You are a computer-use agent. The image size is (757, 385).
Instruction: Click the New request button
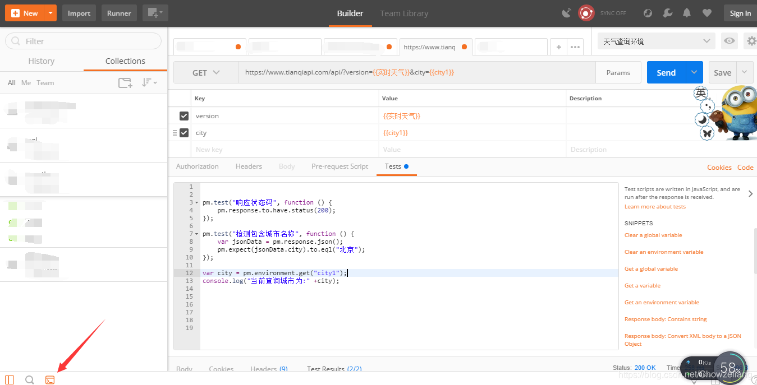click(x=25, y=13)
